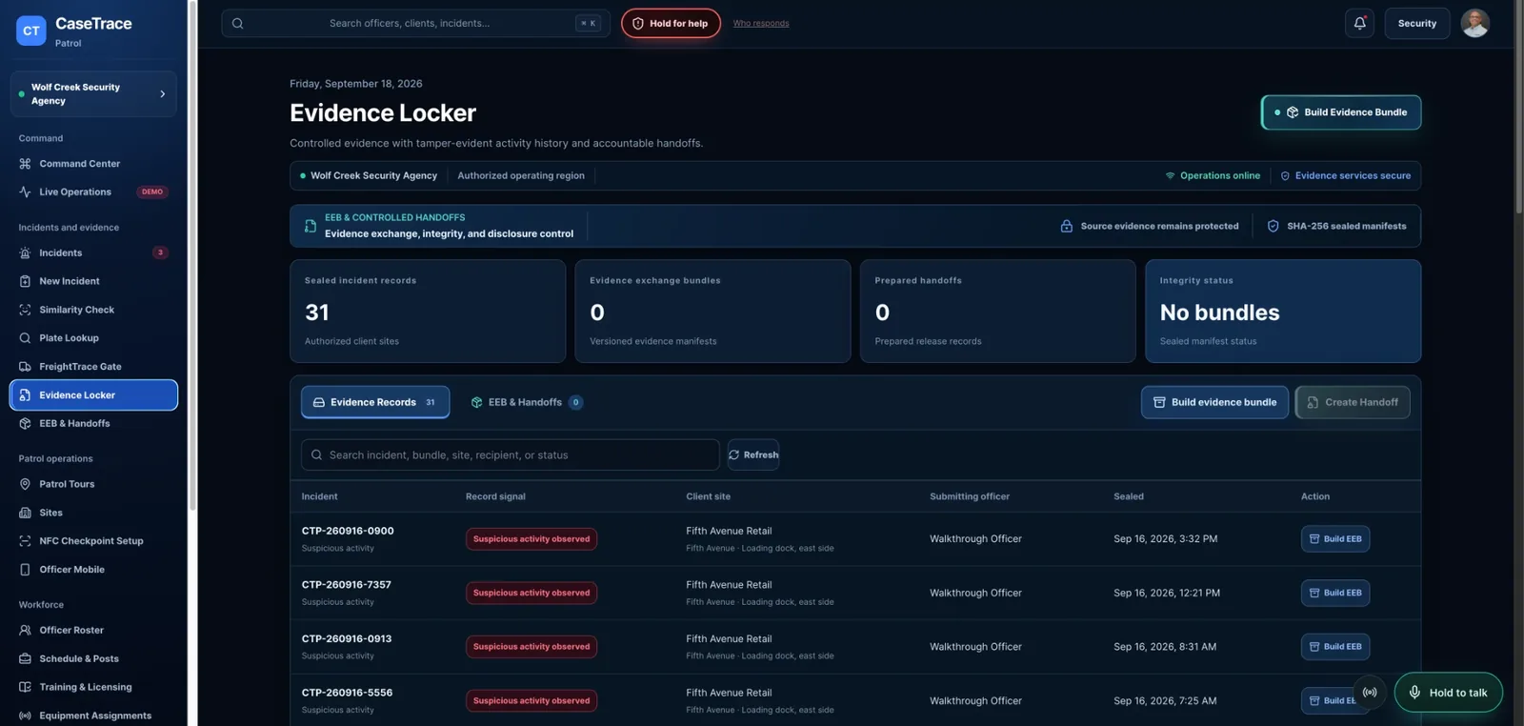1524x726 pixels.
Task: Click the NFC Checkpoint Setup icon
Action: [x=25, y=541]
